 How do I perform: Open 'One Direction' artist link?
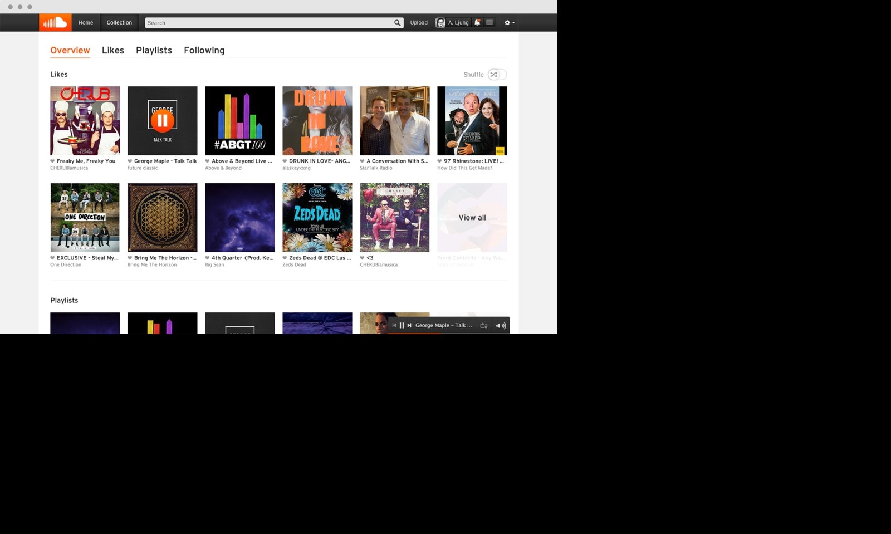(66, 265)
